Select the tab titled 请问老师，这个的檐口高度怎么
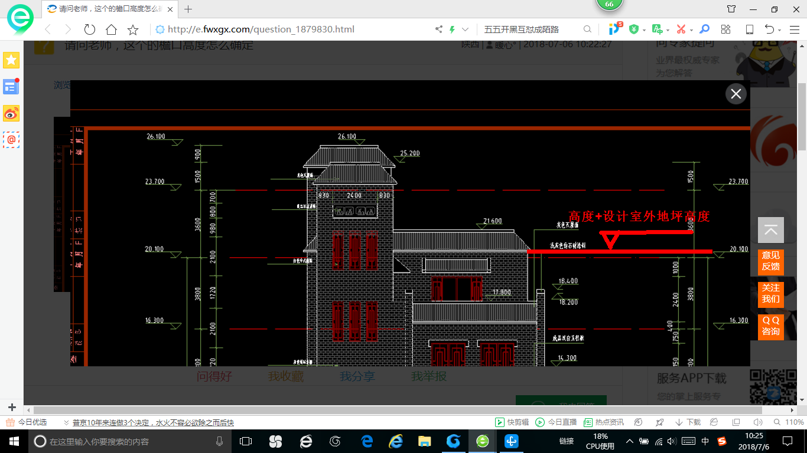 pos(109,9)
